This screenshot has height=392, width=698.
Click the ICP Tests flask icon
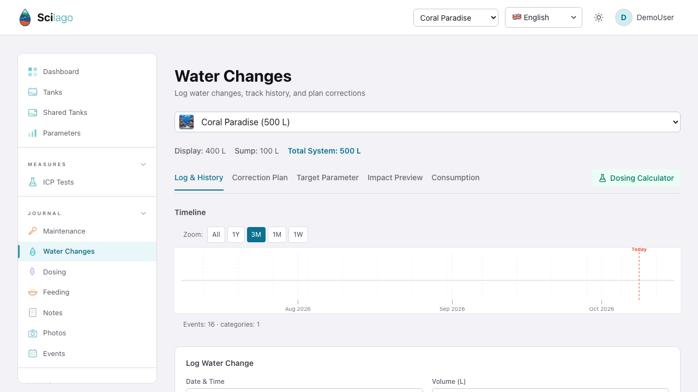tap(33, 182)
